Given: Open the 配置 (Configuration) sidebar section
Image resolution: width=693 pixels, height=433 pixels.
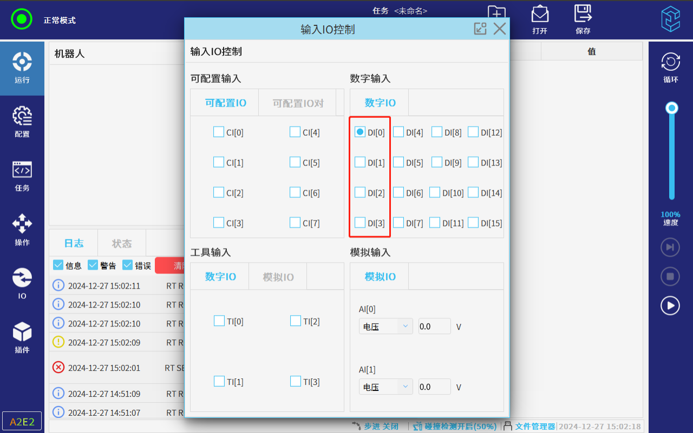Looking at the screenshot, I should coord(22,122).
